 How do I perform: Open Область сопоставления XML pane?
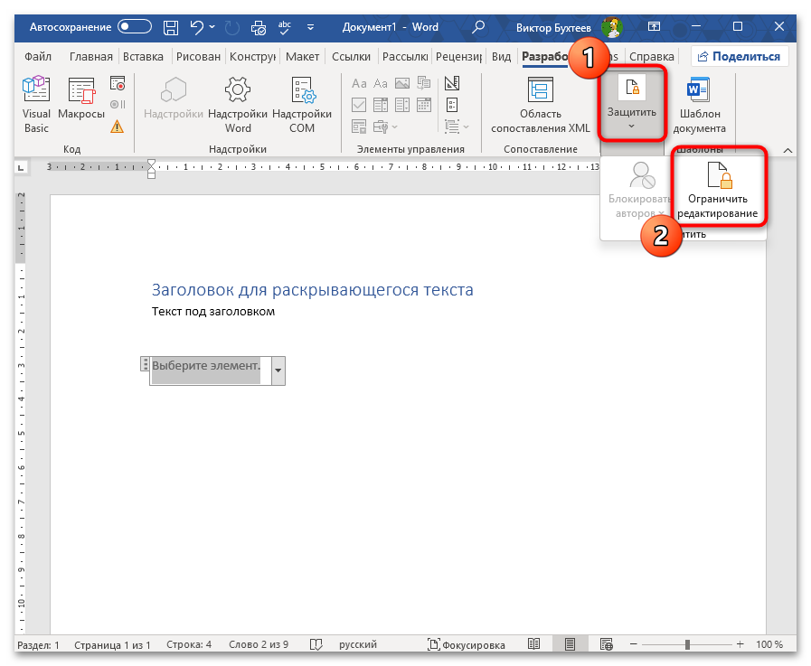pos(541,105)
